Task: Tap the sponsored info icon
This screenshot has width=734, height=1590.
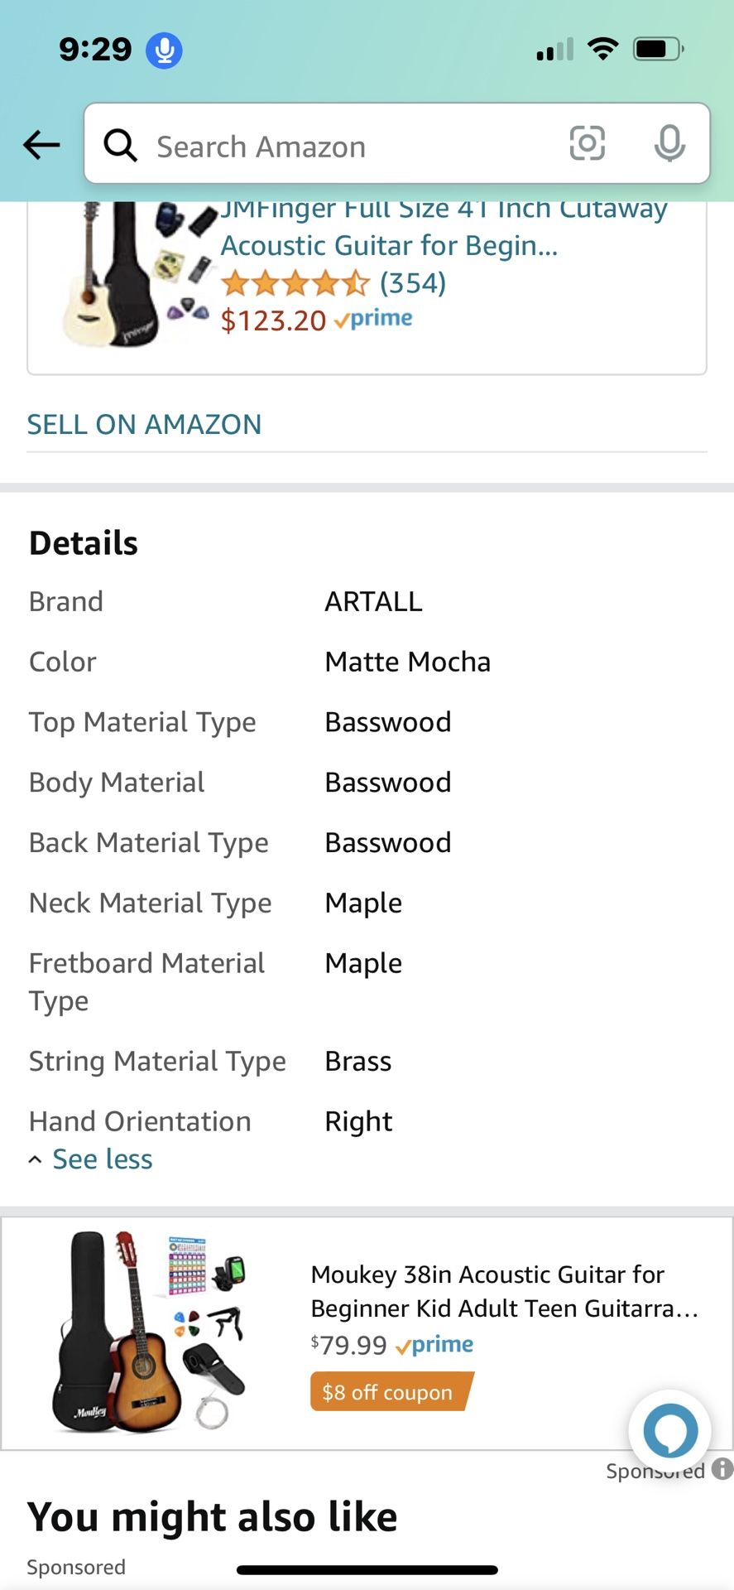Action: pos(722,1469)
